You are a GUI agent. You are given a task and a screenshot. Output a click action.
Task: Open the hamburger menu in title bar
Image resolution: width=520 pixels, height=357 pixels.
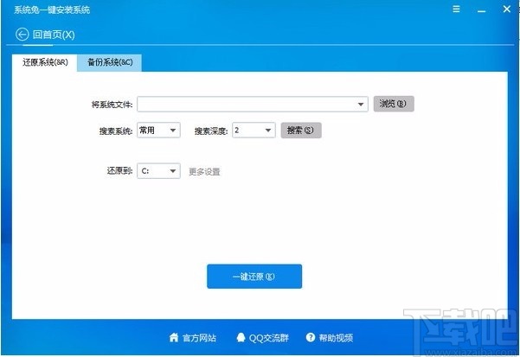(x=456, y=9)
